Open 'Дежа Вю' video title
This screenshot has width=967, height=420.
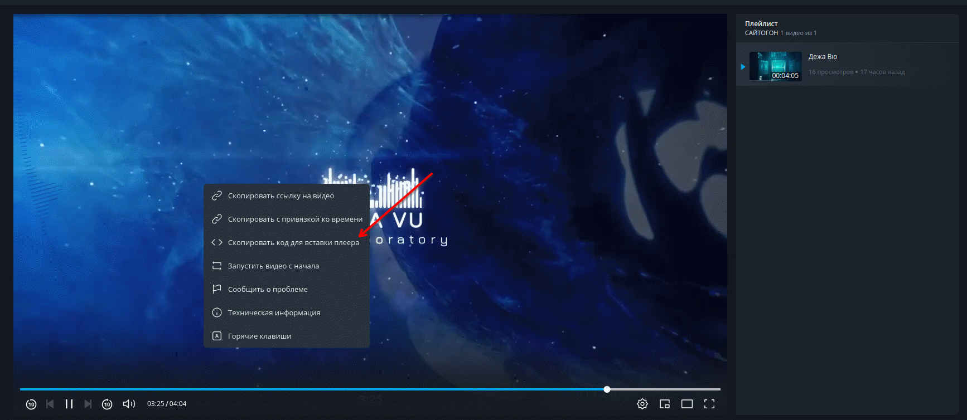(x=823, y=57)
